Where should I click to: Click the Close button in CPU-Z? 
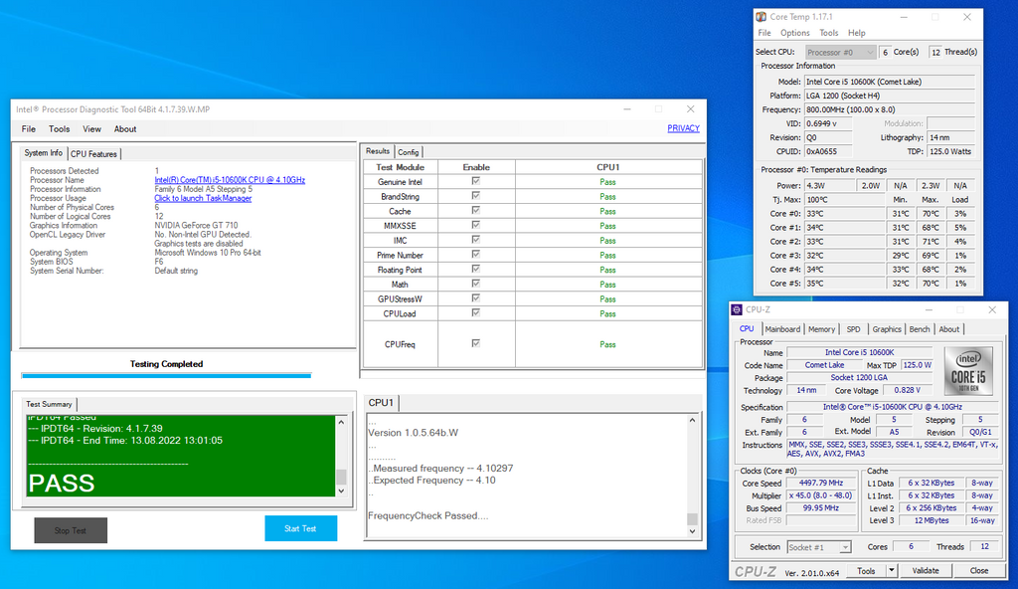point(979,570)
